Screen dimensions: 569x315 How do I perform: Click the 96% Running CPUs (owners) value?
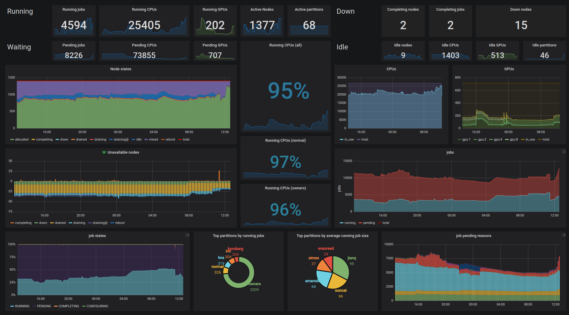(x=286, y=210)
